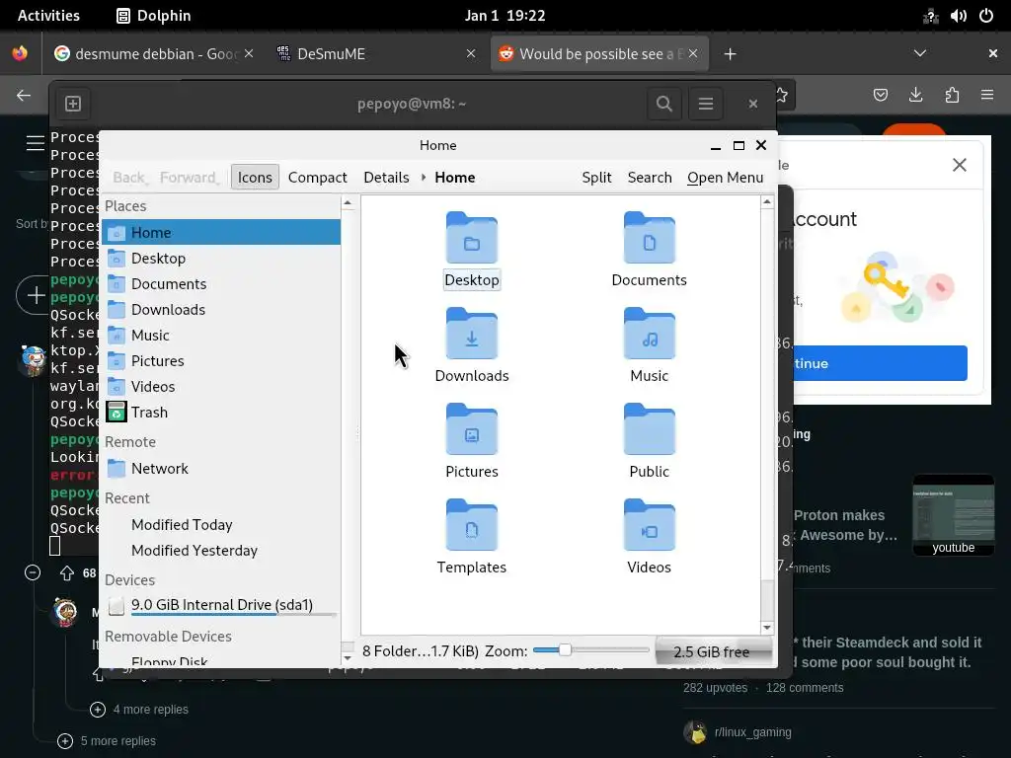
Task: Click the Forward navigation button
Action: point(189,178)
